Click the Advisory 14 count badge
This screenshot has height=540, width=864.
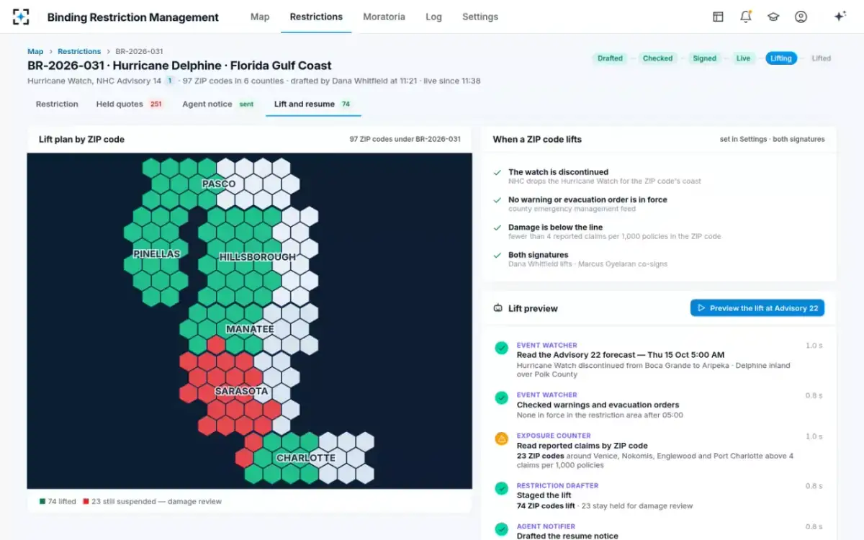click(x=170, y=81)
